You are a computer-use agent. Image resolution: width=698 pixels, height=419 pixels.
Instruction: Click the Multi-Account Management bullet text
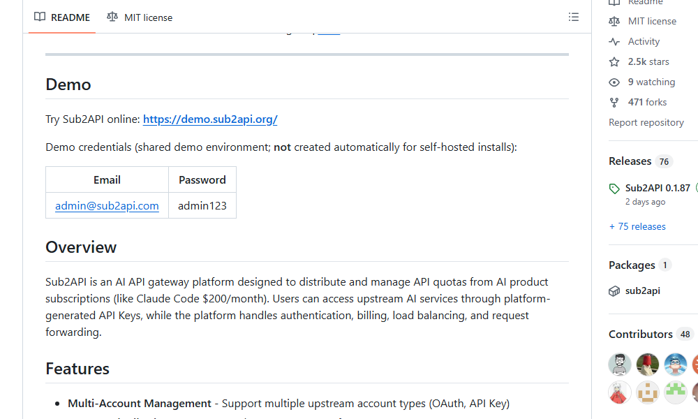pyautogui.click(x=140, y=404)
